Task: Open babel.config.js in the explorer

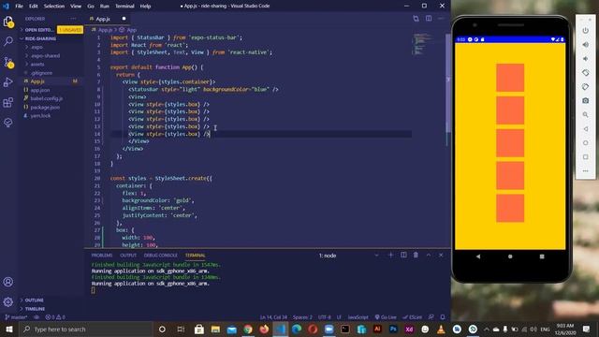Action: 46,98
